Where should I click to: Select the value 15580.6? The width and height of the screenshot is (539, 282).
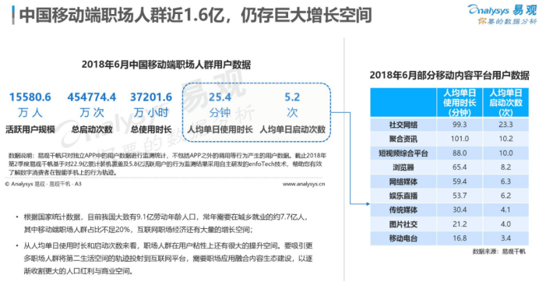pos(30,97)
